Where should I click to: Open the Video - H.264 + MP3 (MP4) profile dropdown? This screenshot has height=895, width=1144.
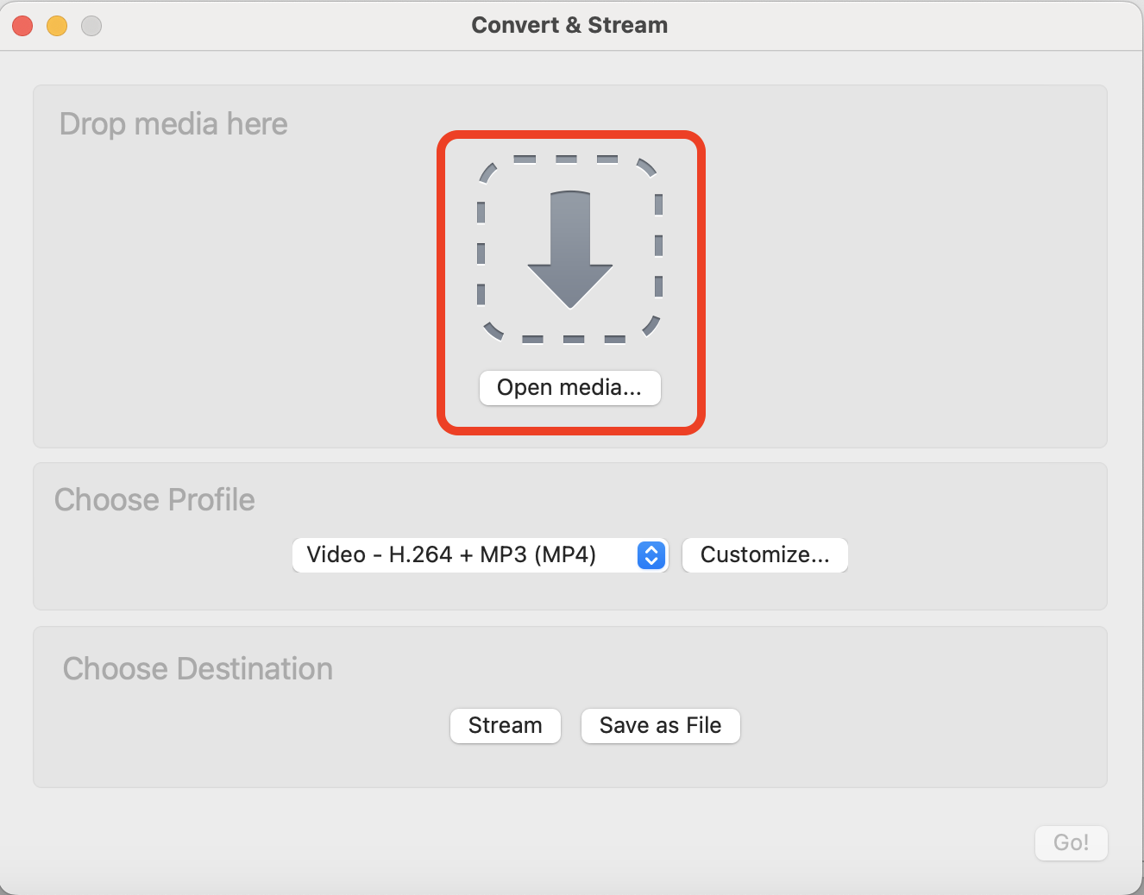[480, 555]
